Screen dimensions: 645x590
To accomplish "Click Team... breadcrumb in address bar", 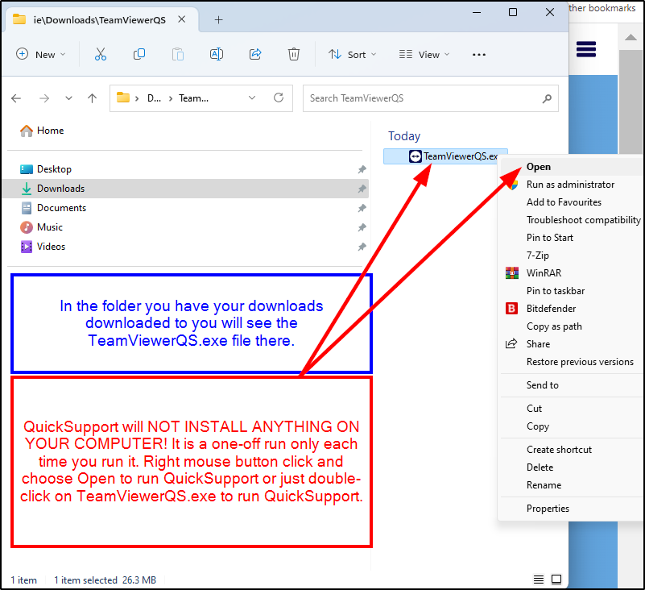I will pyautogui.click(x=193, y=98).
